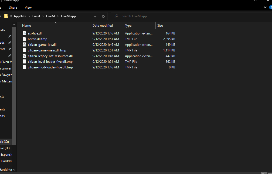272x174 pixels.
Task: Open the address bar history dropdown
Action: click(x=95, y=16)
